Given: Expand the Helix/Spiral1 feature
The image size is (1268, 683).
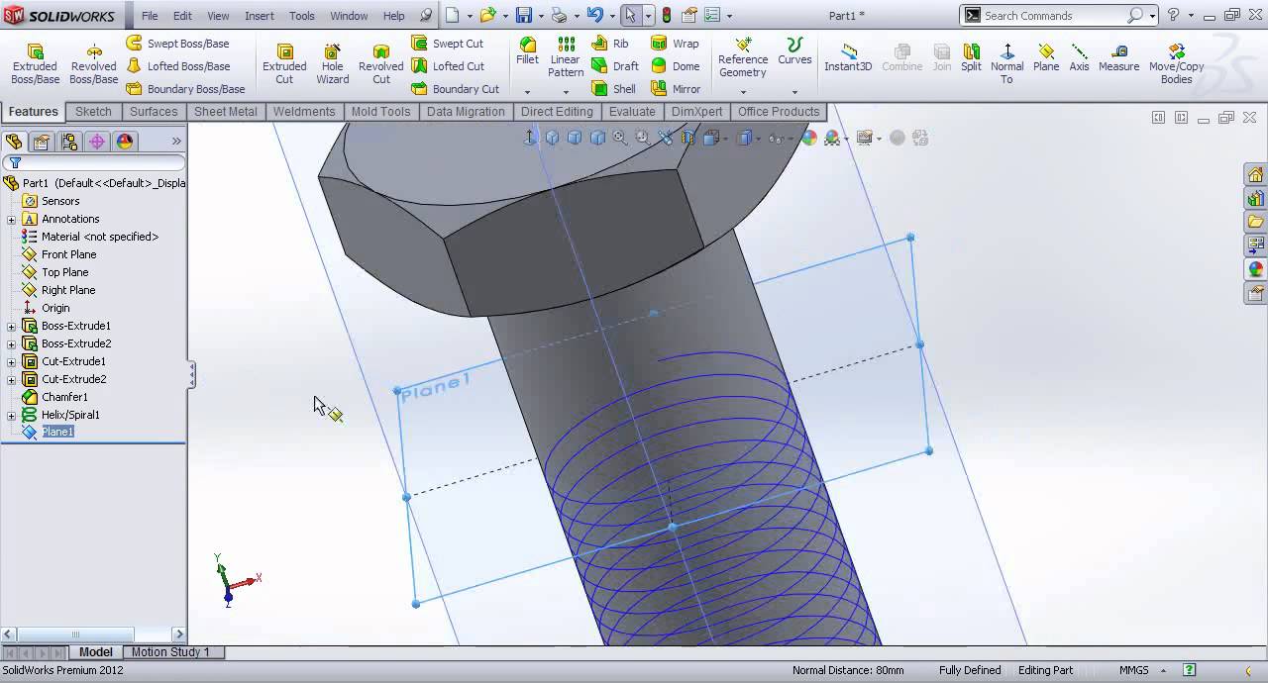Looking at the screenshot, I should click(12, 415).
